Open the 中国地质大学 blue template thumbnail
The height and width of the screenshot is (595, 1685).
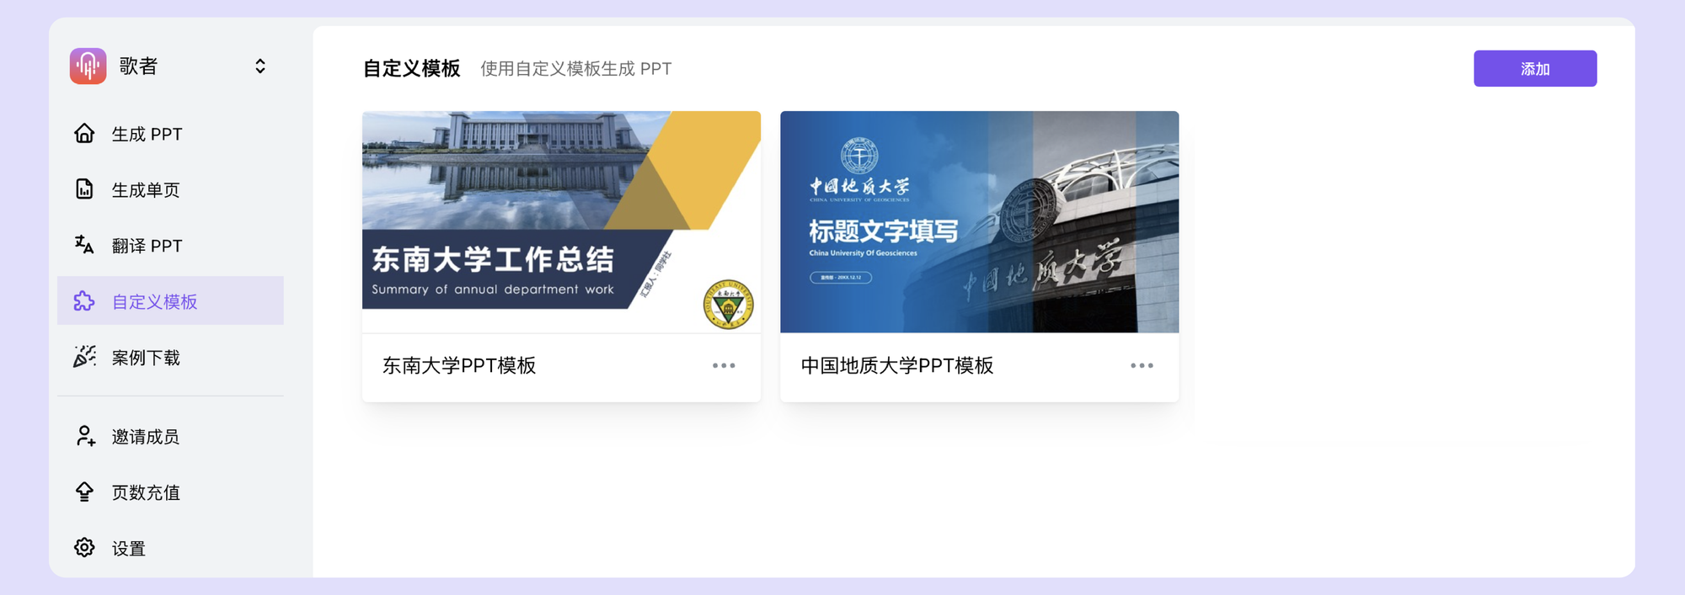pos(979,221)
